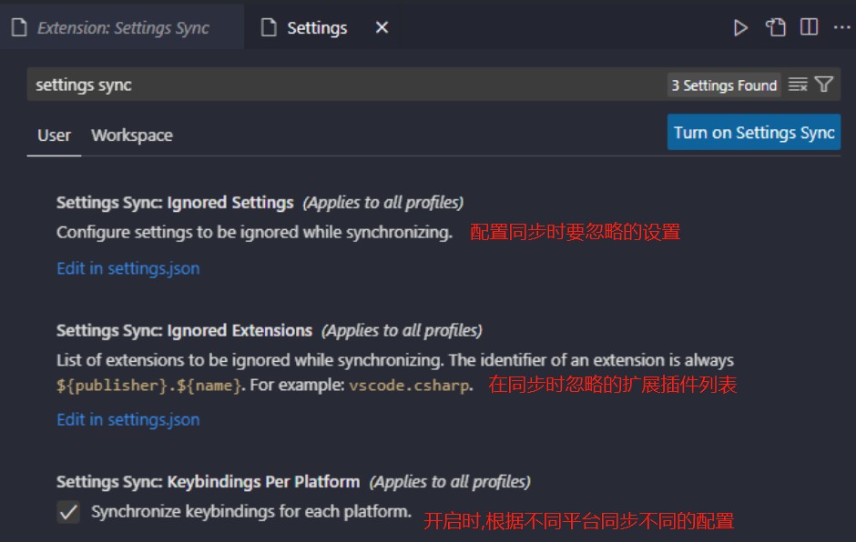Split the editor with the split icon
The image size is (856, 542).
[x=809, y=26]
